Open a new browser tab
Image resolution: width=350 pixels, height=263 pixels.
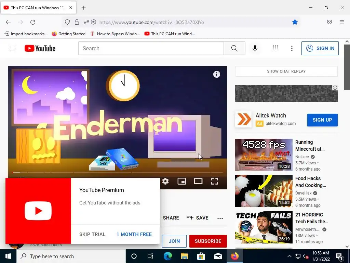83,8
